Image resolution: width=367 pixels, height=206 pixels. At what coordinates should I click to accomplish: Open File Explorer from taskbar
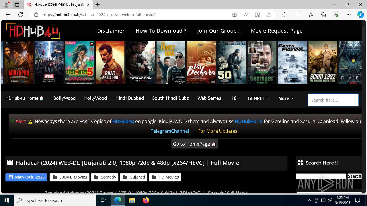click(132, 200)
